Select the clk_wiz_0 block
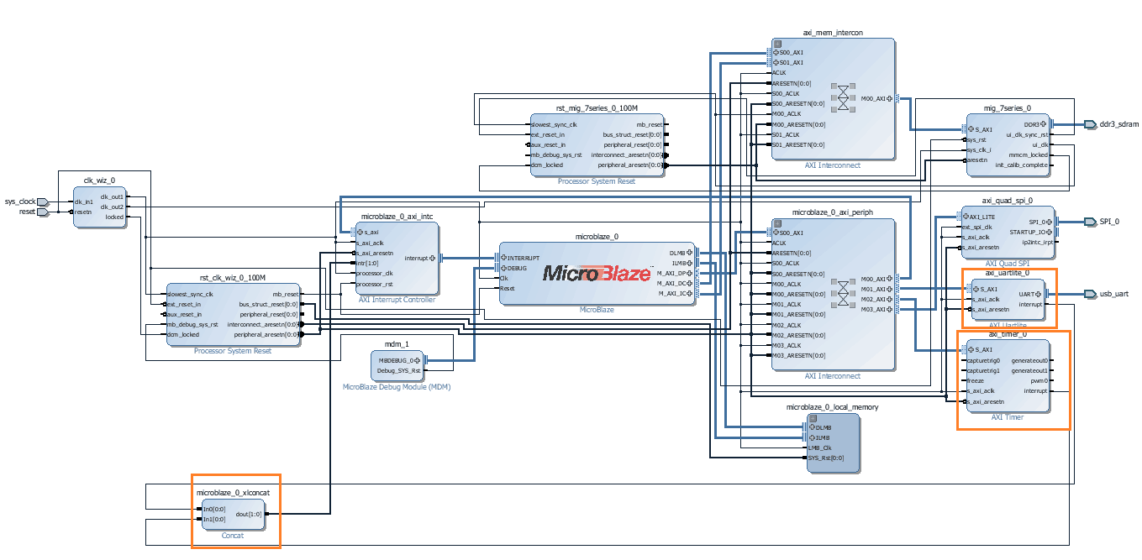 [x=99, y=207]
